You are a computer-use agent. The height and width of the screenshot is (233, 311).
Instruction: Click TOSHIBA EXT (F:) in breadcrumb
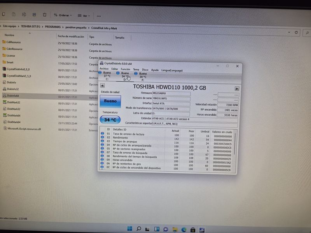[x=31, y=26]
